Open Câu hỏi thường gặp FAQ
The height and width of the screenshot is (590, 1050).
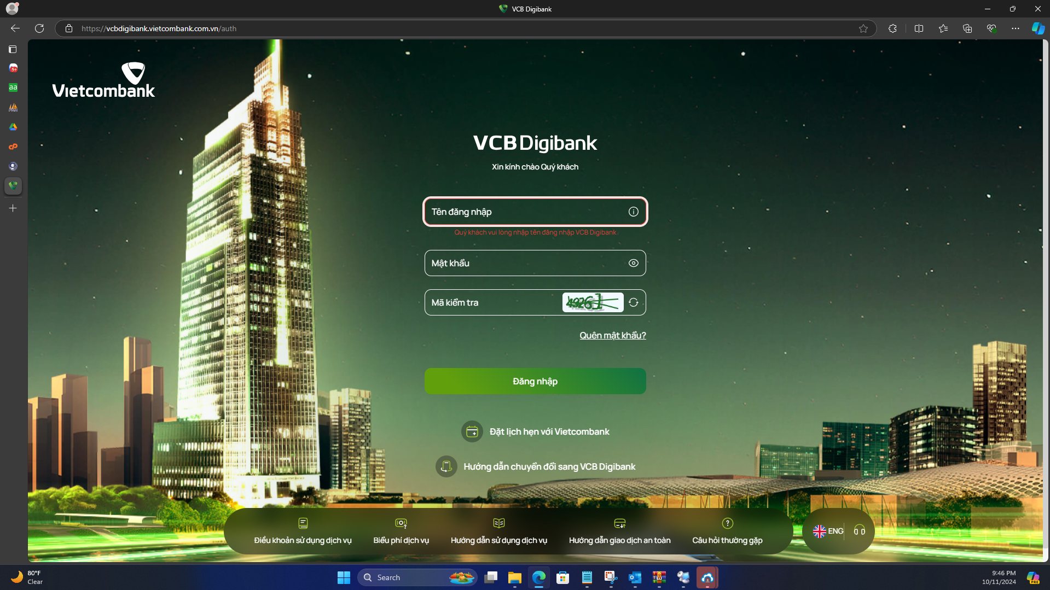(727, 531)
